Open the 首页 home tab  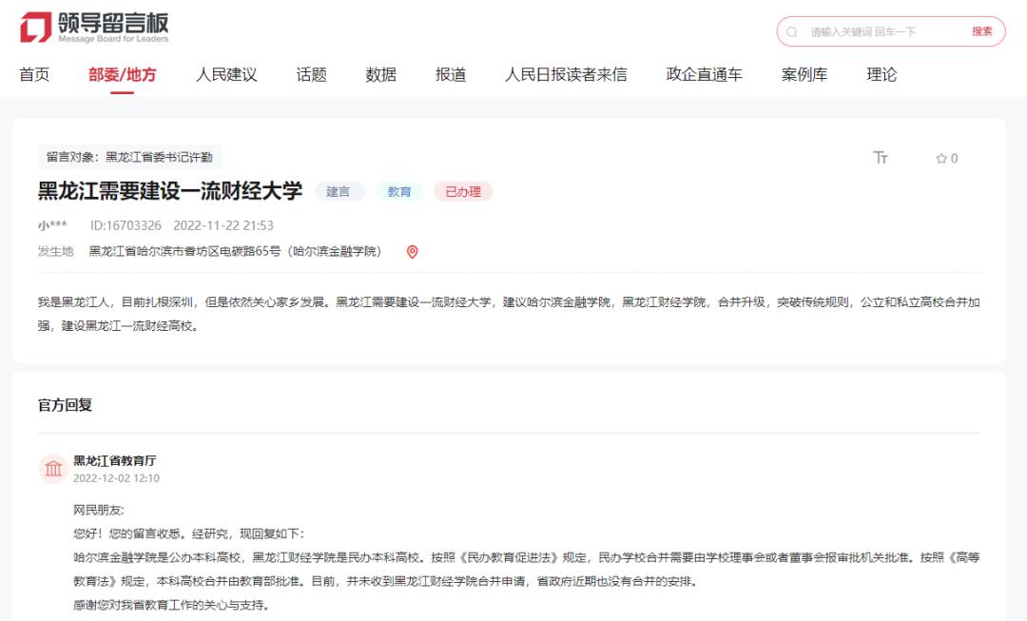[34, 75]
